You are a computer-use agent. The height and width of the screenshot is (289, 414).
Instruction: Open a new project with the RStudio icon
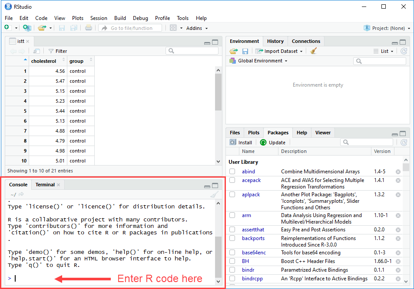coord(27,27)
